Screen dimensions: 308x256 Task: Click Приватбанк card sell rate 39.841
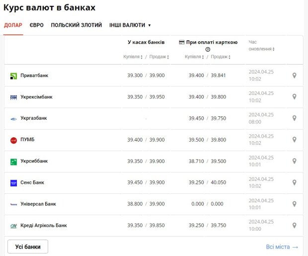[218, 75]
